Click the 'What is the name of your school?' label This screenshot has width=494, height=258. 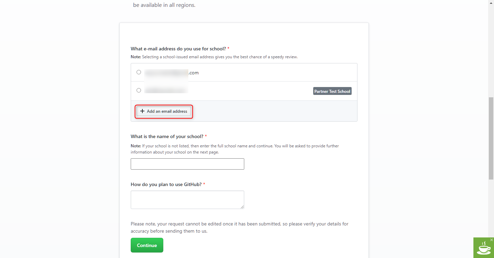coord(167,136)
